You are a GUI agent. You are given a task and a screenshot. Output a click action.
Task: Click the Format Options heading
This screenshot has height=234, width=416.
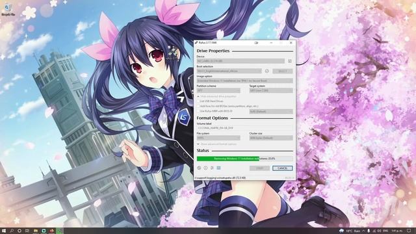coord(213,118)
